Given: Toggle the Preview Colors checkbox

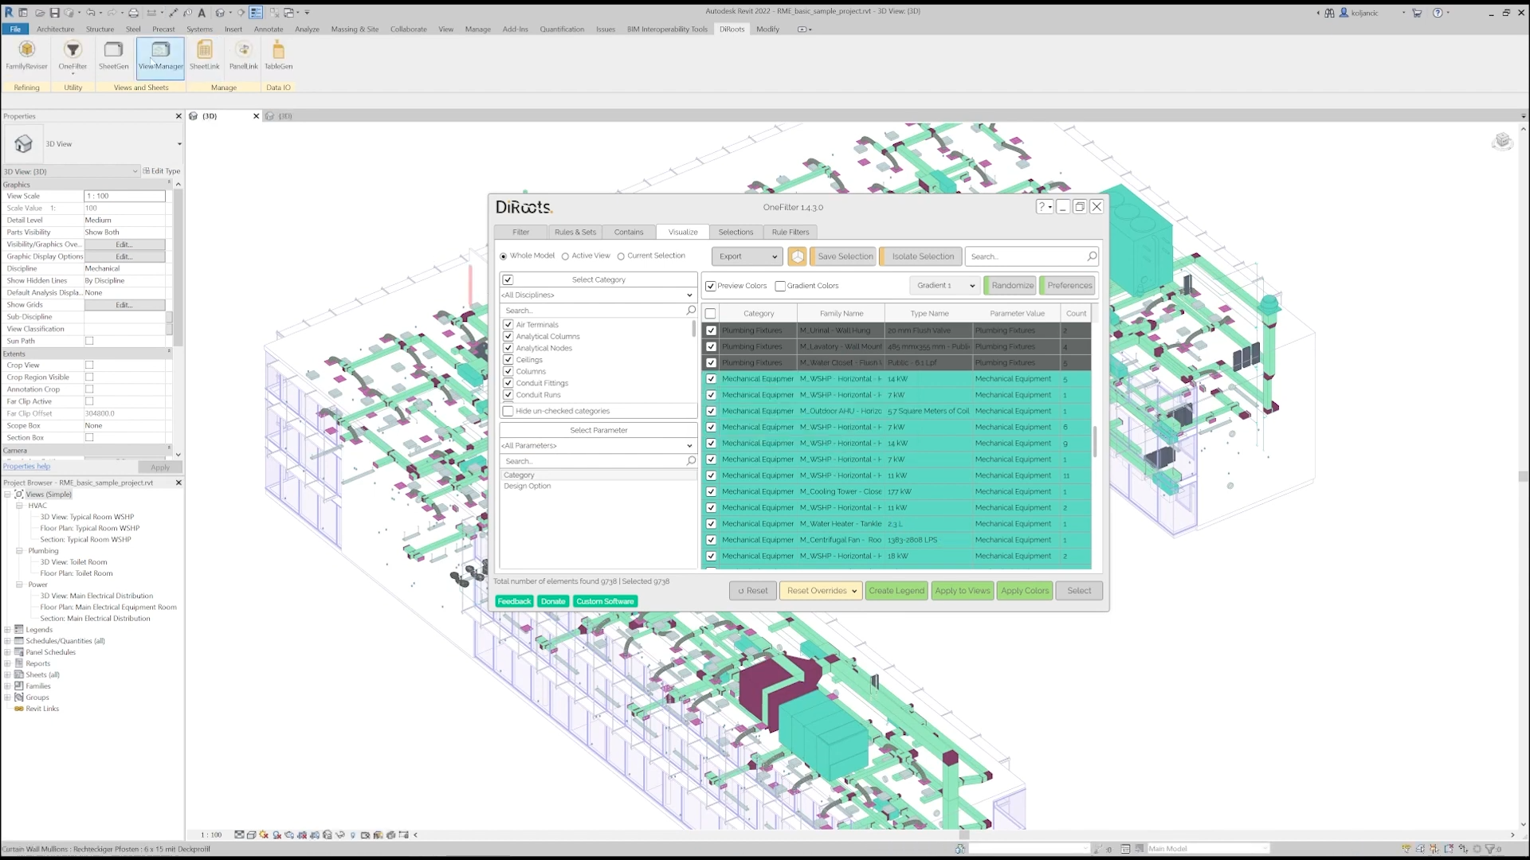Looking at the screenshot, I should tap(711, 286).
